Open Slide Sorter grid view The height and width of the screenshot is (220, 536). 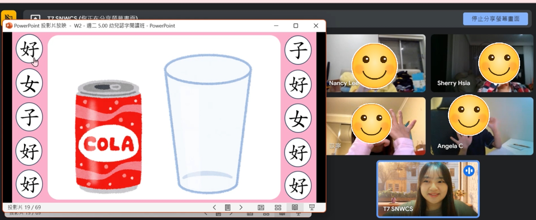point(278,208)
